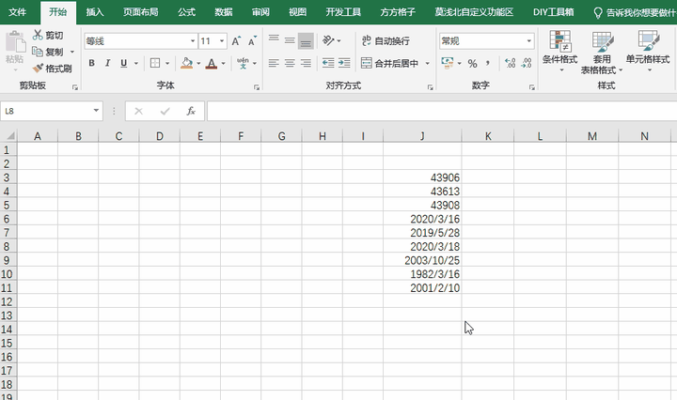The width and height of the screenshot is (677, 400).
Task: Align text left
Action: point(274,63)
